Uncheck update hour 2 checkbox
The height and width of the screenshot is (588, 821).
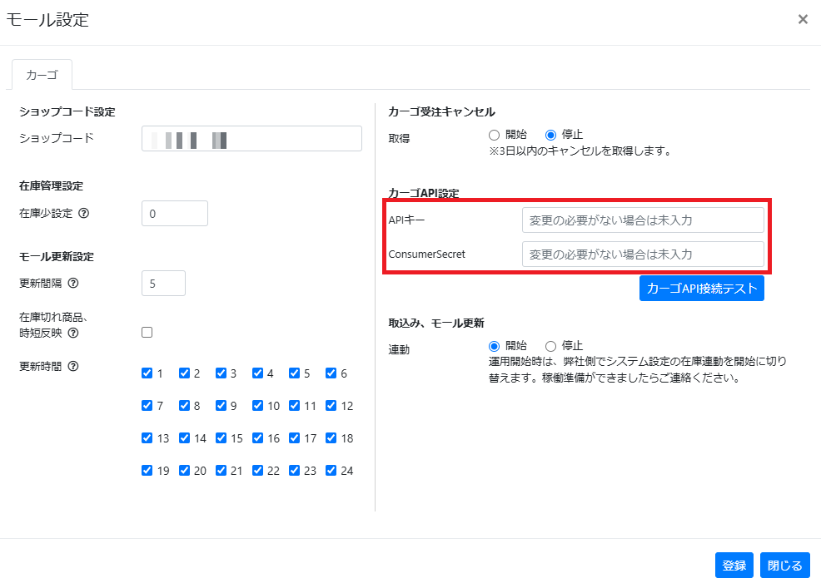click(184, 373)
